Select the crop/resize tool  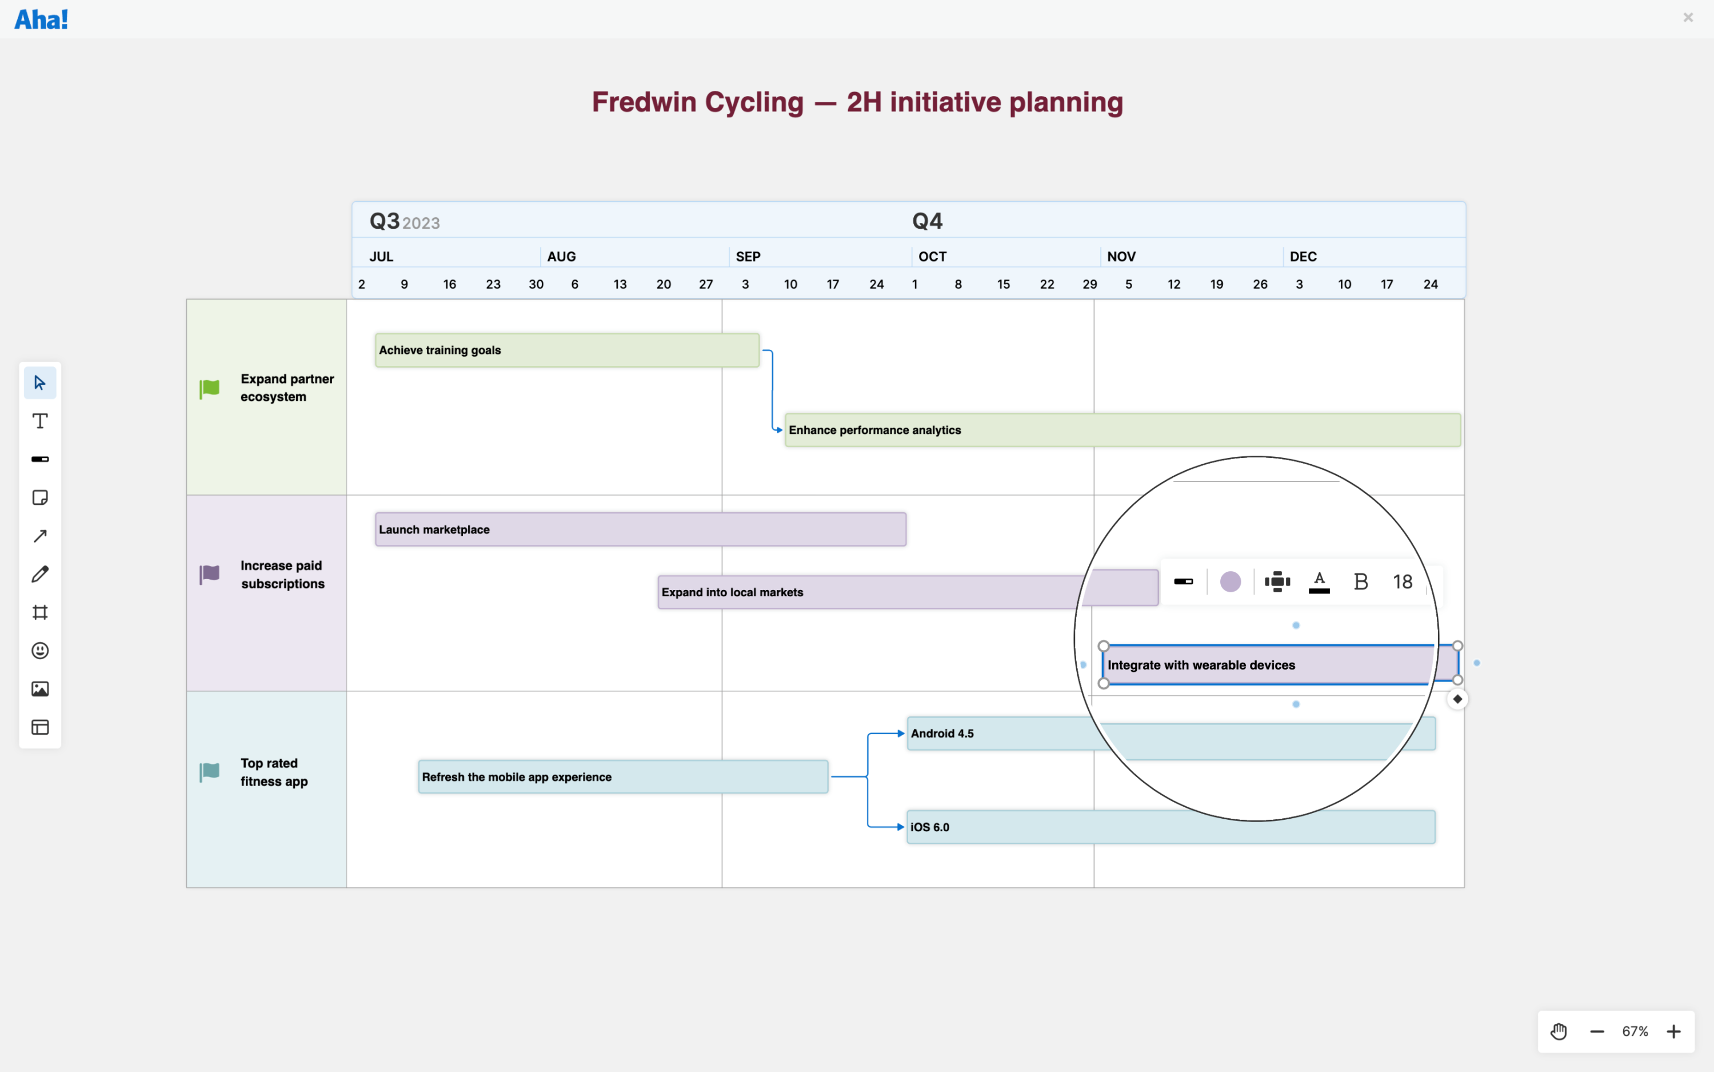tap(41, 612)
